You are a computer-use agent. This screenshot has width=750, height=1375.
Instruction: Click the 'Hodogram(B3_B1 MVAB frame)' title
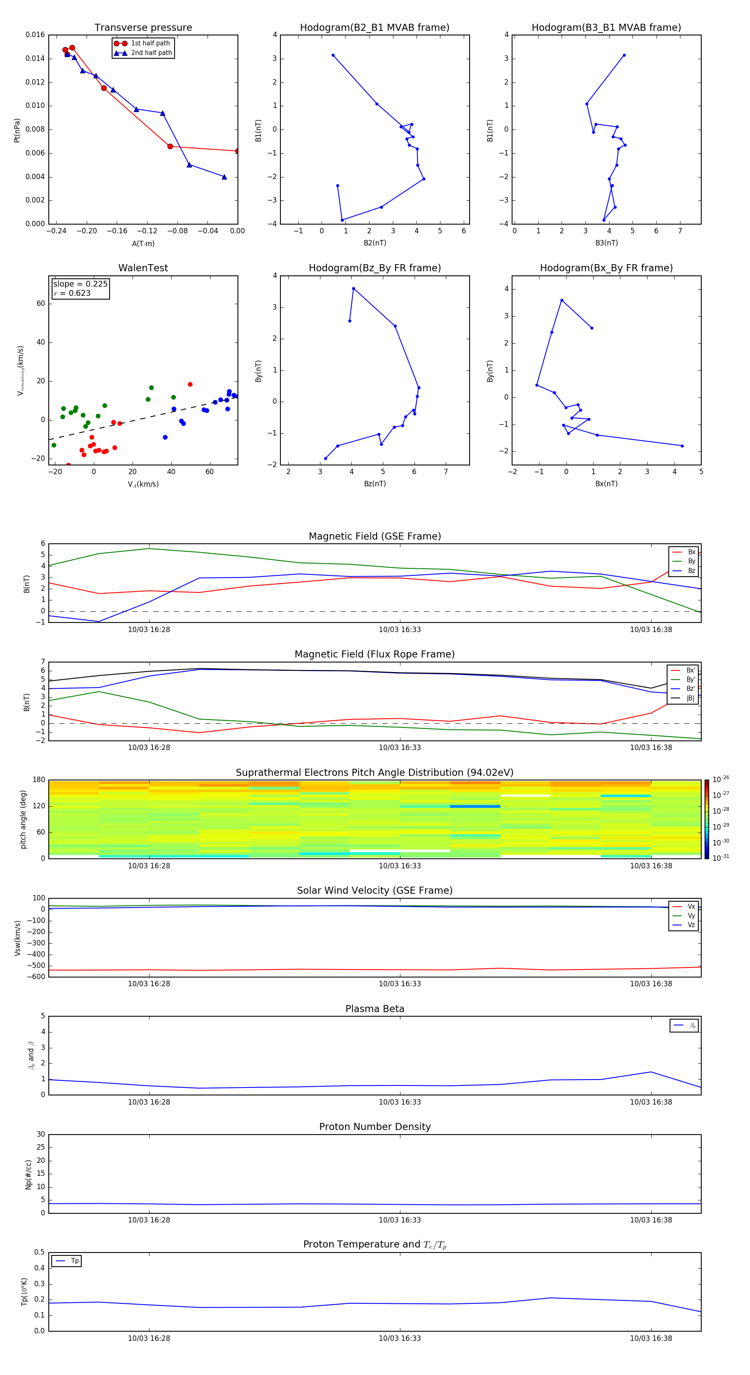point(606,28)
